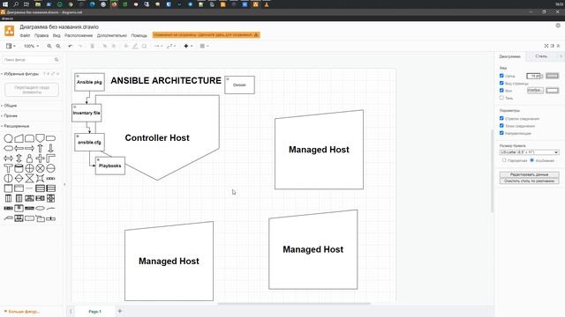
Task: Open the Файл menu
Action: (x=25, y=35)
